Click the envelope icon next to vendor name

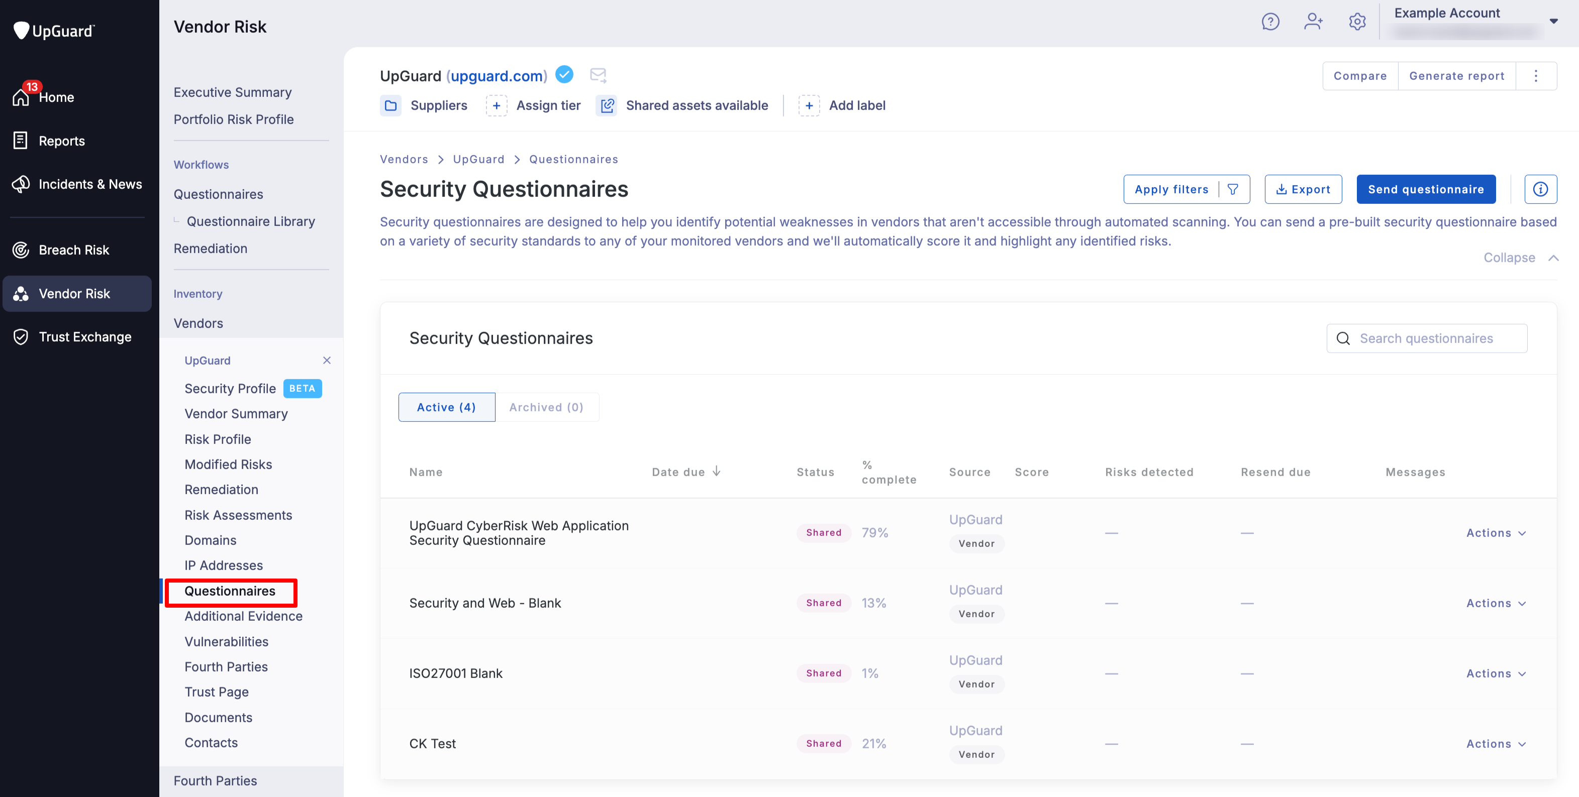coord(598,75)
